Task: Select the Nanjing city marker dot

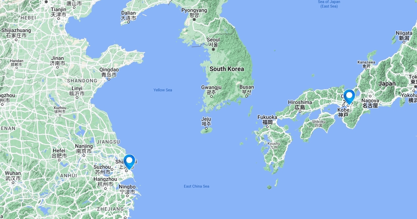Action: pyautogui.click(x=84, y=155)
